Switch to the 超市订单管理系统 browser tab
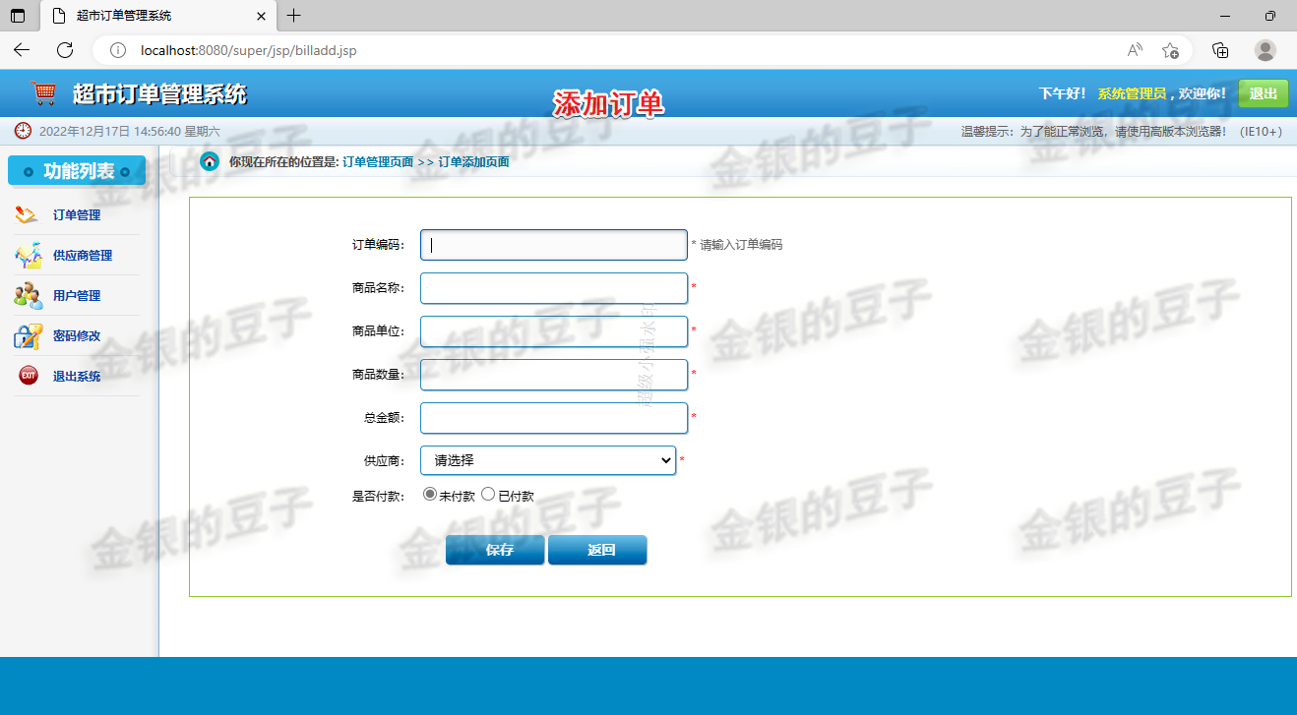Screen dimensions: 1297x715 point(138,15)
